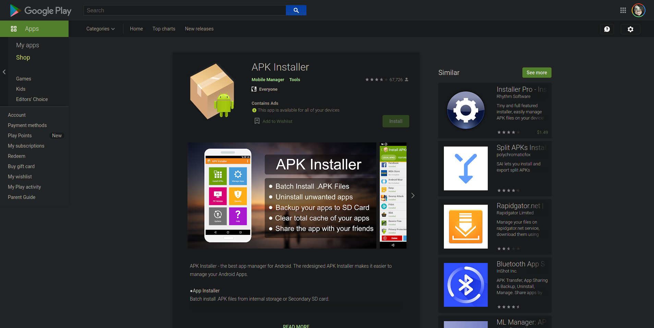
Task: Click the Similar section heading
Action: point(449,73)
